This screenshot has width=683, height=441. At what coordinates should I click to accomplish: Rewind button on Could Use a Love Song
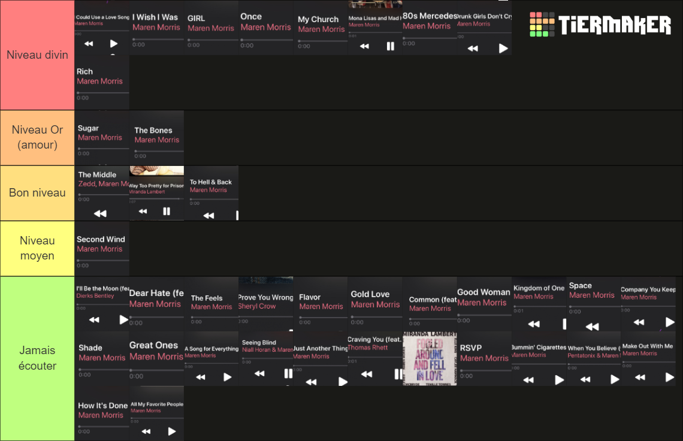89,44
